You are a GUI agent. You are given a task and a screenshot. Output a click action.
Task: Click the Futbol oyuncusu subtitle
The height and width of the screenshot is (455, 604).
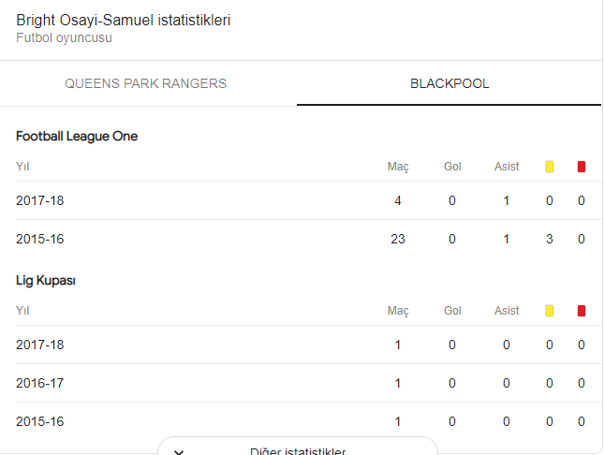[64, 37]
